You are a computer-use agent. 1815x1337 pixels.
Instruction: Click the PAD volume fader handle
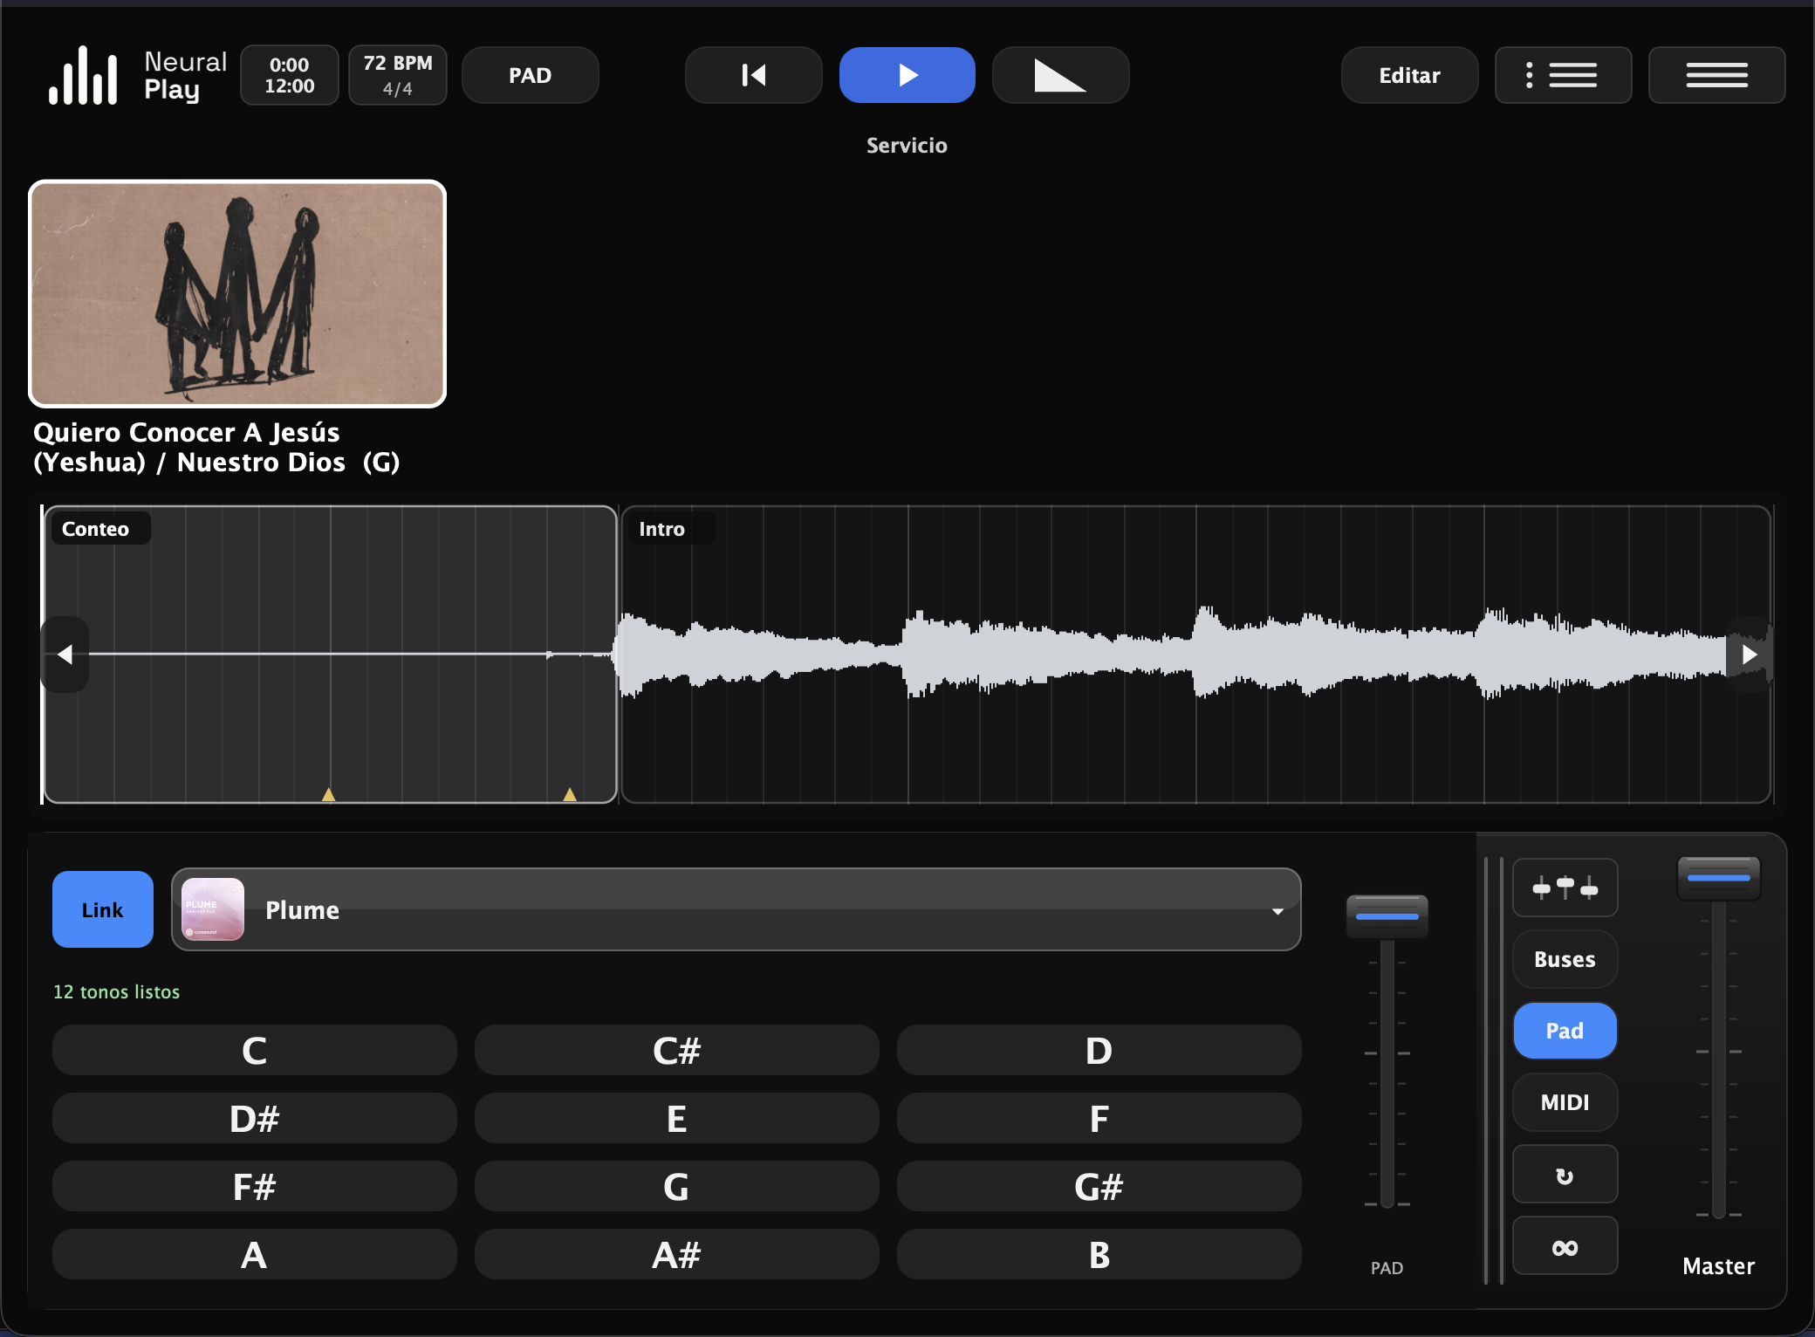point(1387,916)
